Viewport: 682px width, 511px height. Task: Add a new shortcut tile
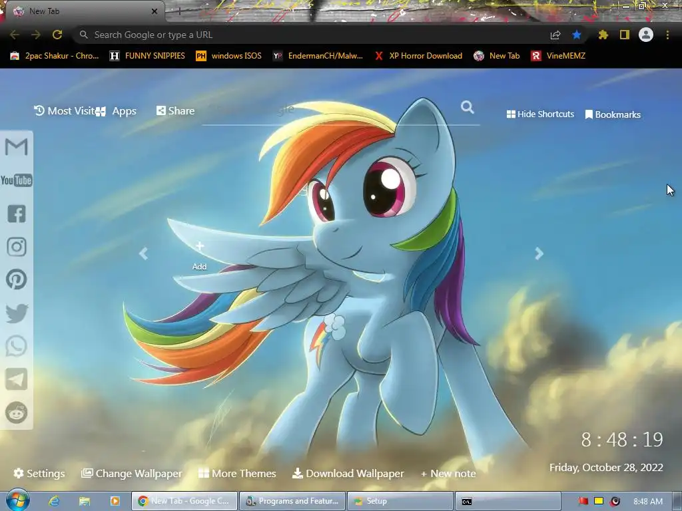[200, 256]
